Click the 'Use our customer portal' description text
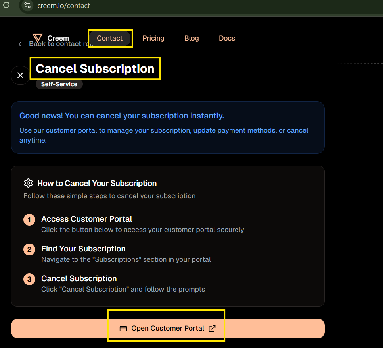 coord(164,135)
